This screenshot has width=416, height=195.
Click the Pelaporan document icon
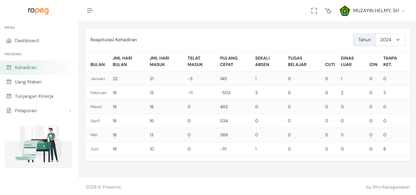[9, 111]
